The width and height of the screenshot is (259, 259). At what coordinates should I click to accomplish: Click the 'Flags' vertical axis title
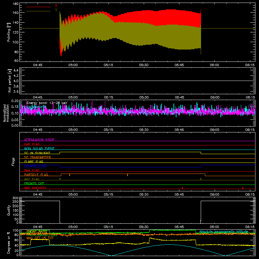13,162
